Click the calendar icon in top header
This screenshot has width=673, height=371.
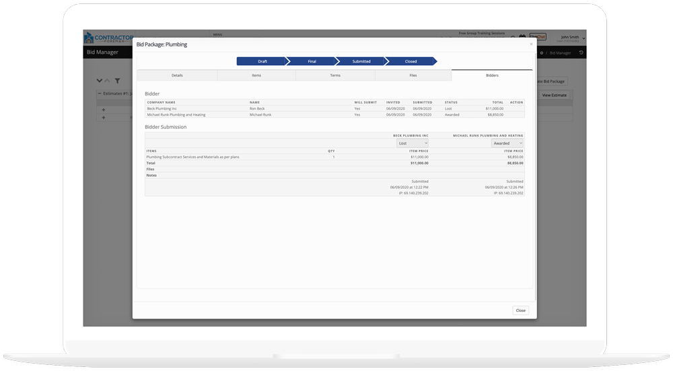(x=522, y=37)
